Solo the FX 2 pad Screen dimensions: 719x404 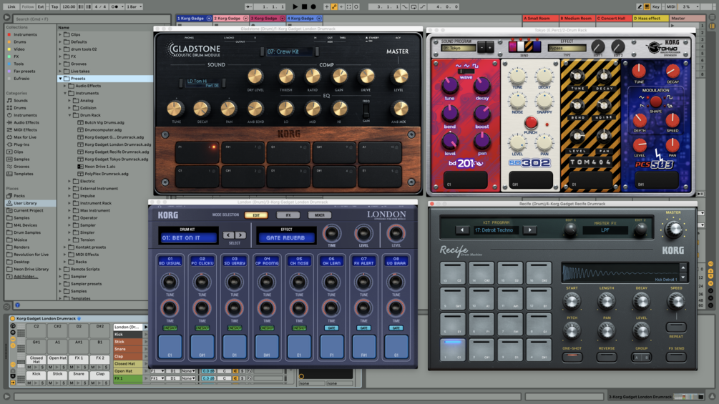point(106,366)
